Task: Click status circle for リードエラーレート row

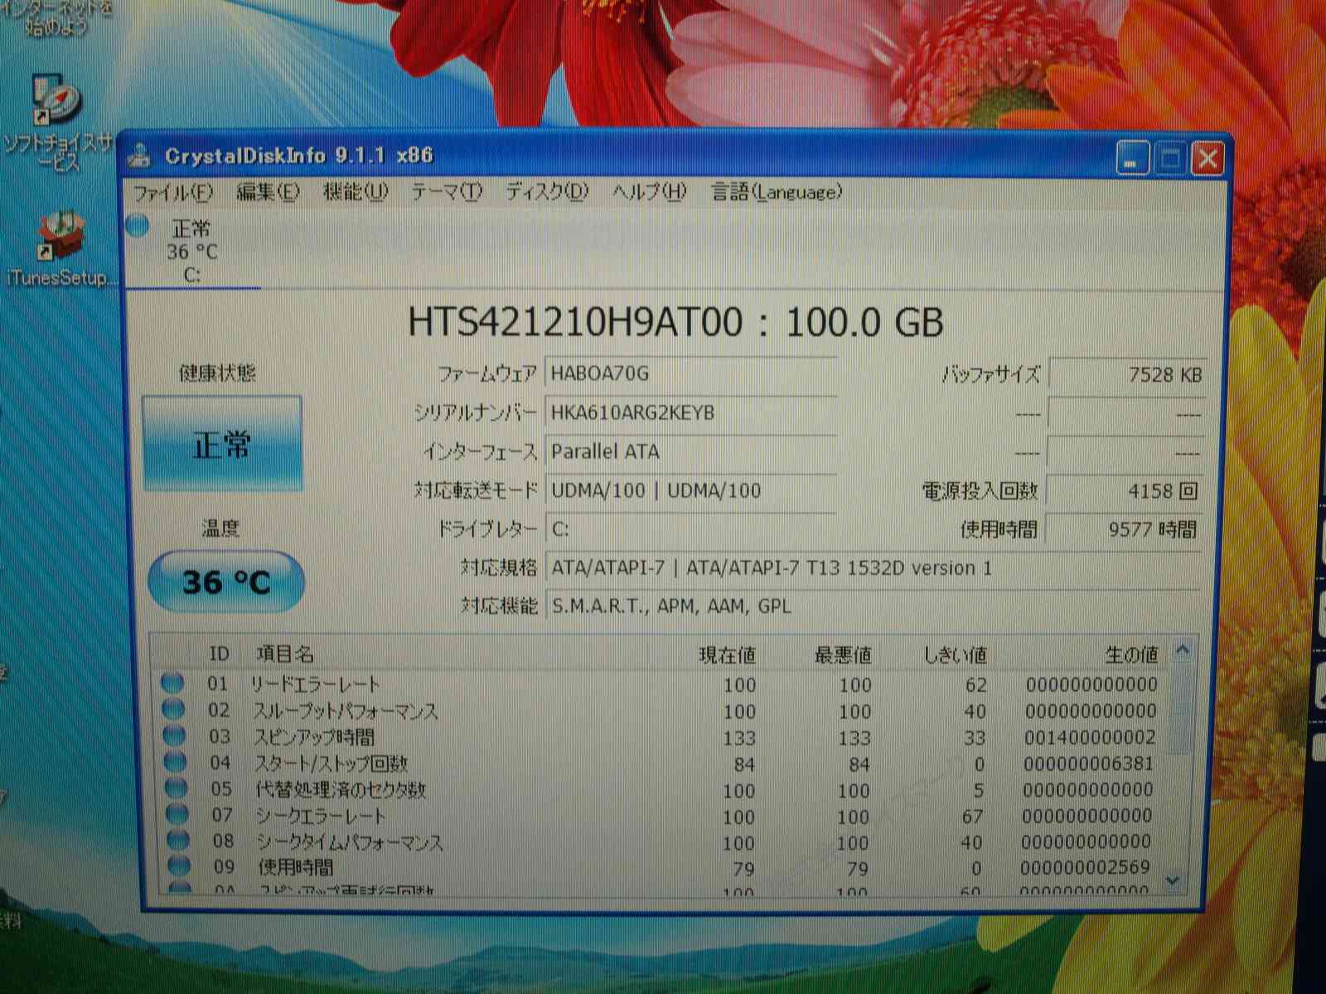Action: tap(172, 683)
